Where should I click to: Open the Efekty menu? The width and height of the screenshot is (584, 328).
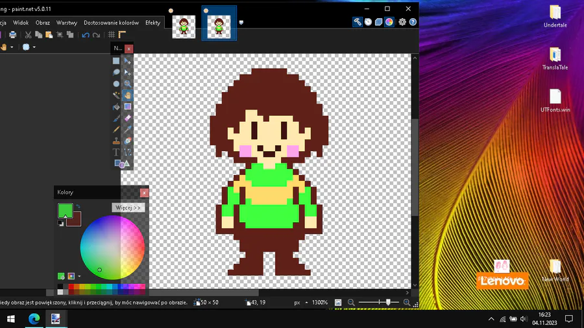152,23
